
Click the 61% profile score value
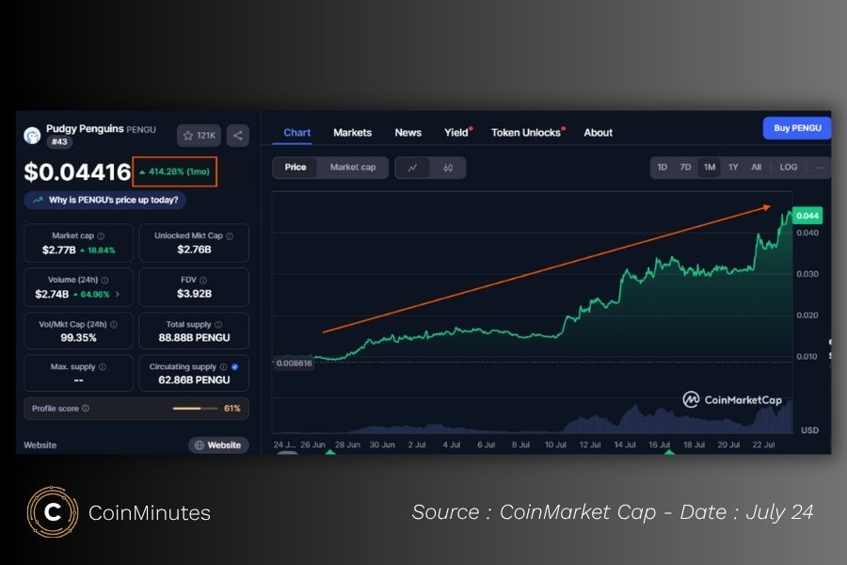(x=232, y=408)
